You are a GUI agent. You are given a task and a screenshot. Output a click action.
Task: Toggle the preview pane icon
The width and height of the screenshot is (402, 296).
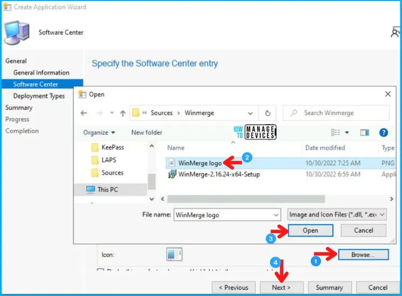(364, 132)
